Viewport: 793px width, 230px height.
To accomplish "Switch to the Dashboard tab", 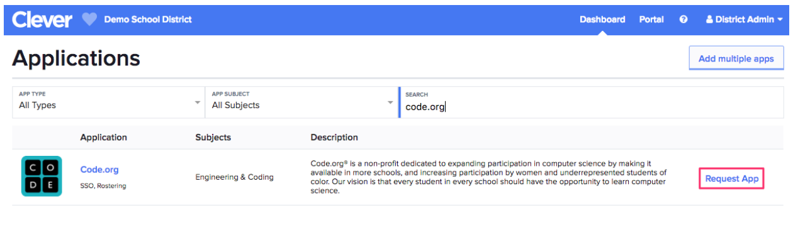I will coord(602,19).
